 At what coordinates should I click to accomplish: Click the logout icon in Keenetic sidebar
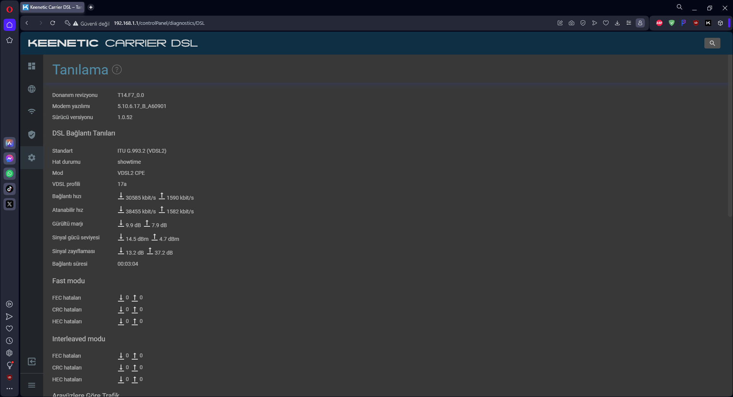click(x=32, y=361)
